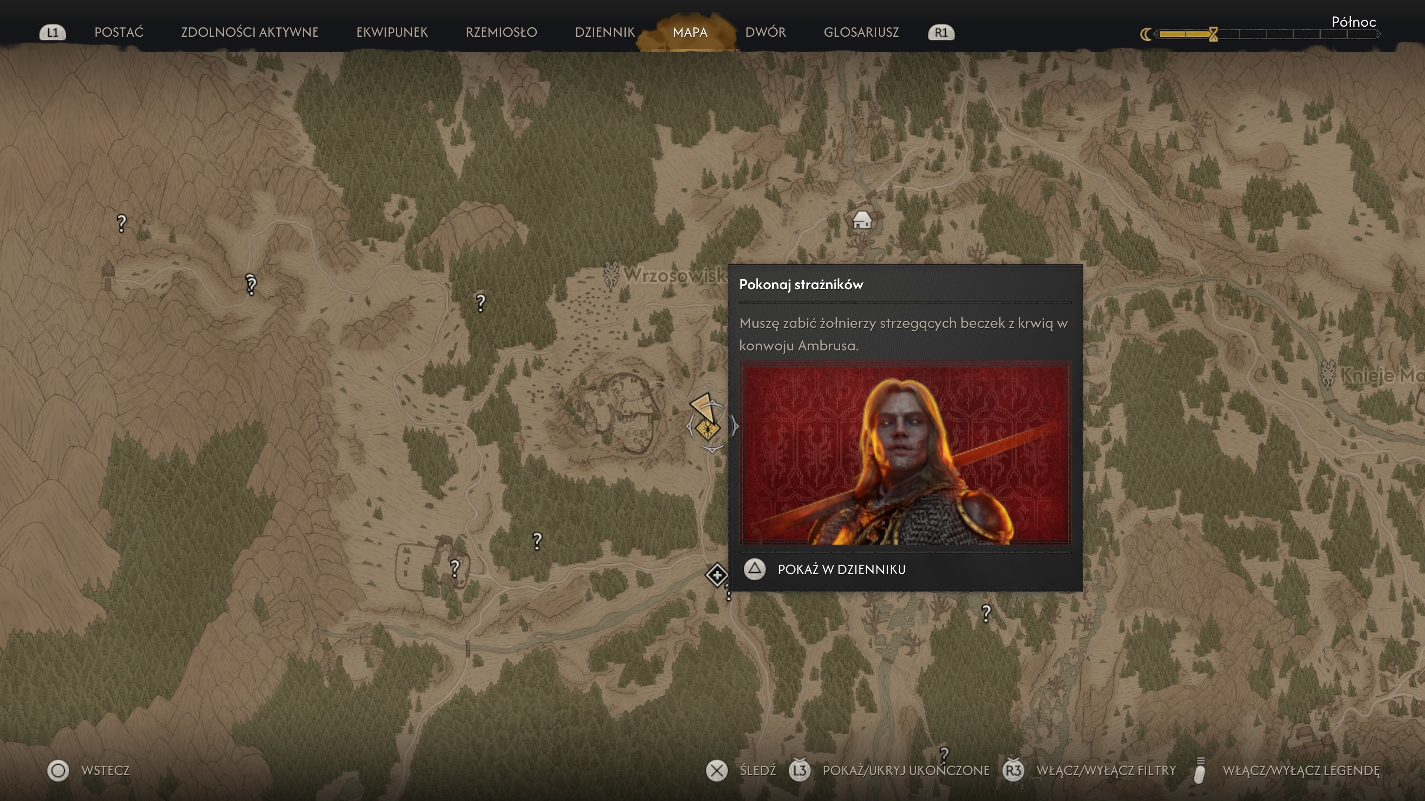
Task: Select the white diamond cross marker
Action: (x=717, y=575)
